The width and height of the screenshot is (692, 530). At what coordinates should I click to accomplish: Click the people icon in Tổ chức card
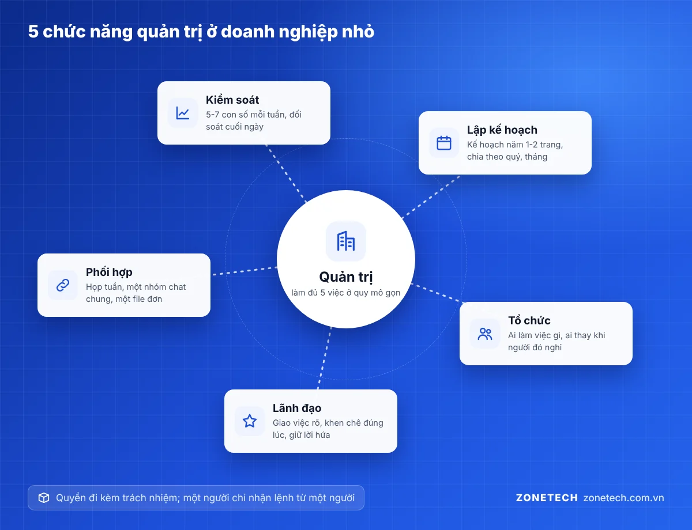pyautogui.click(x=485, y=334)
